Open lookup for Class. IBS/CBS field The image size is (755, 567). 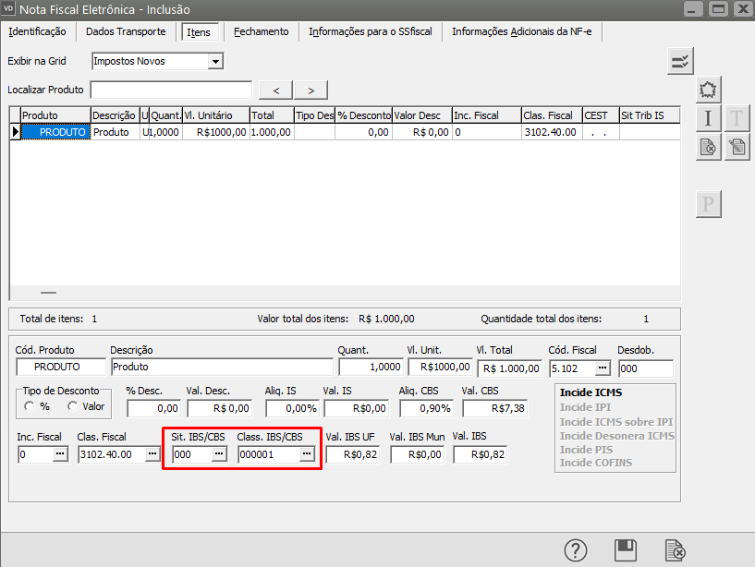[306, 454]
